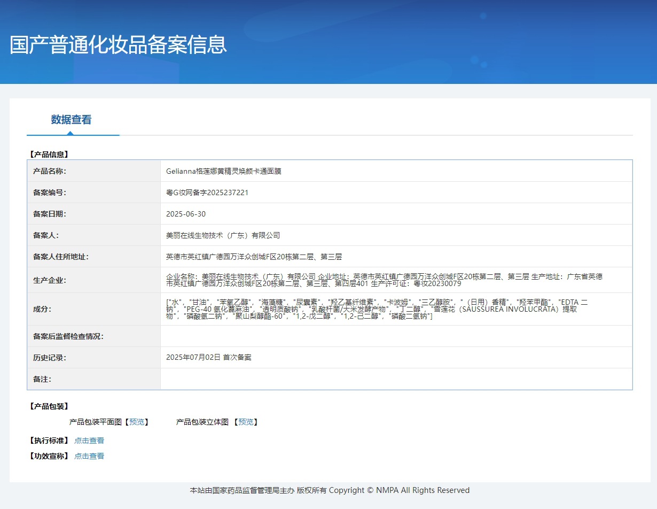Click the 备案后监督检查情况 row label
Viewport: 657px width, 509px height.
tap(68, 336)
